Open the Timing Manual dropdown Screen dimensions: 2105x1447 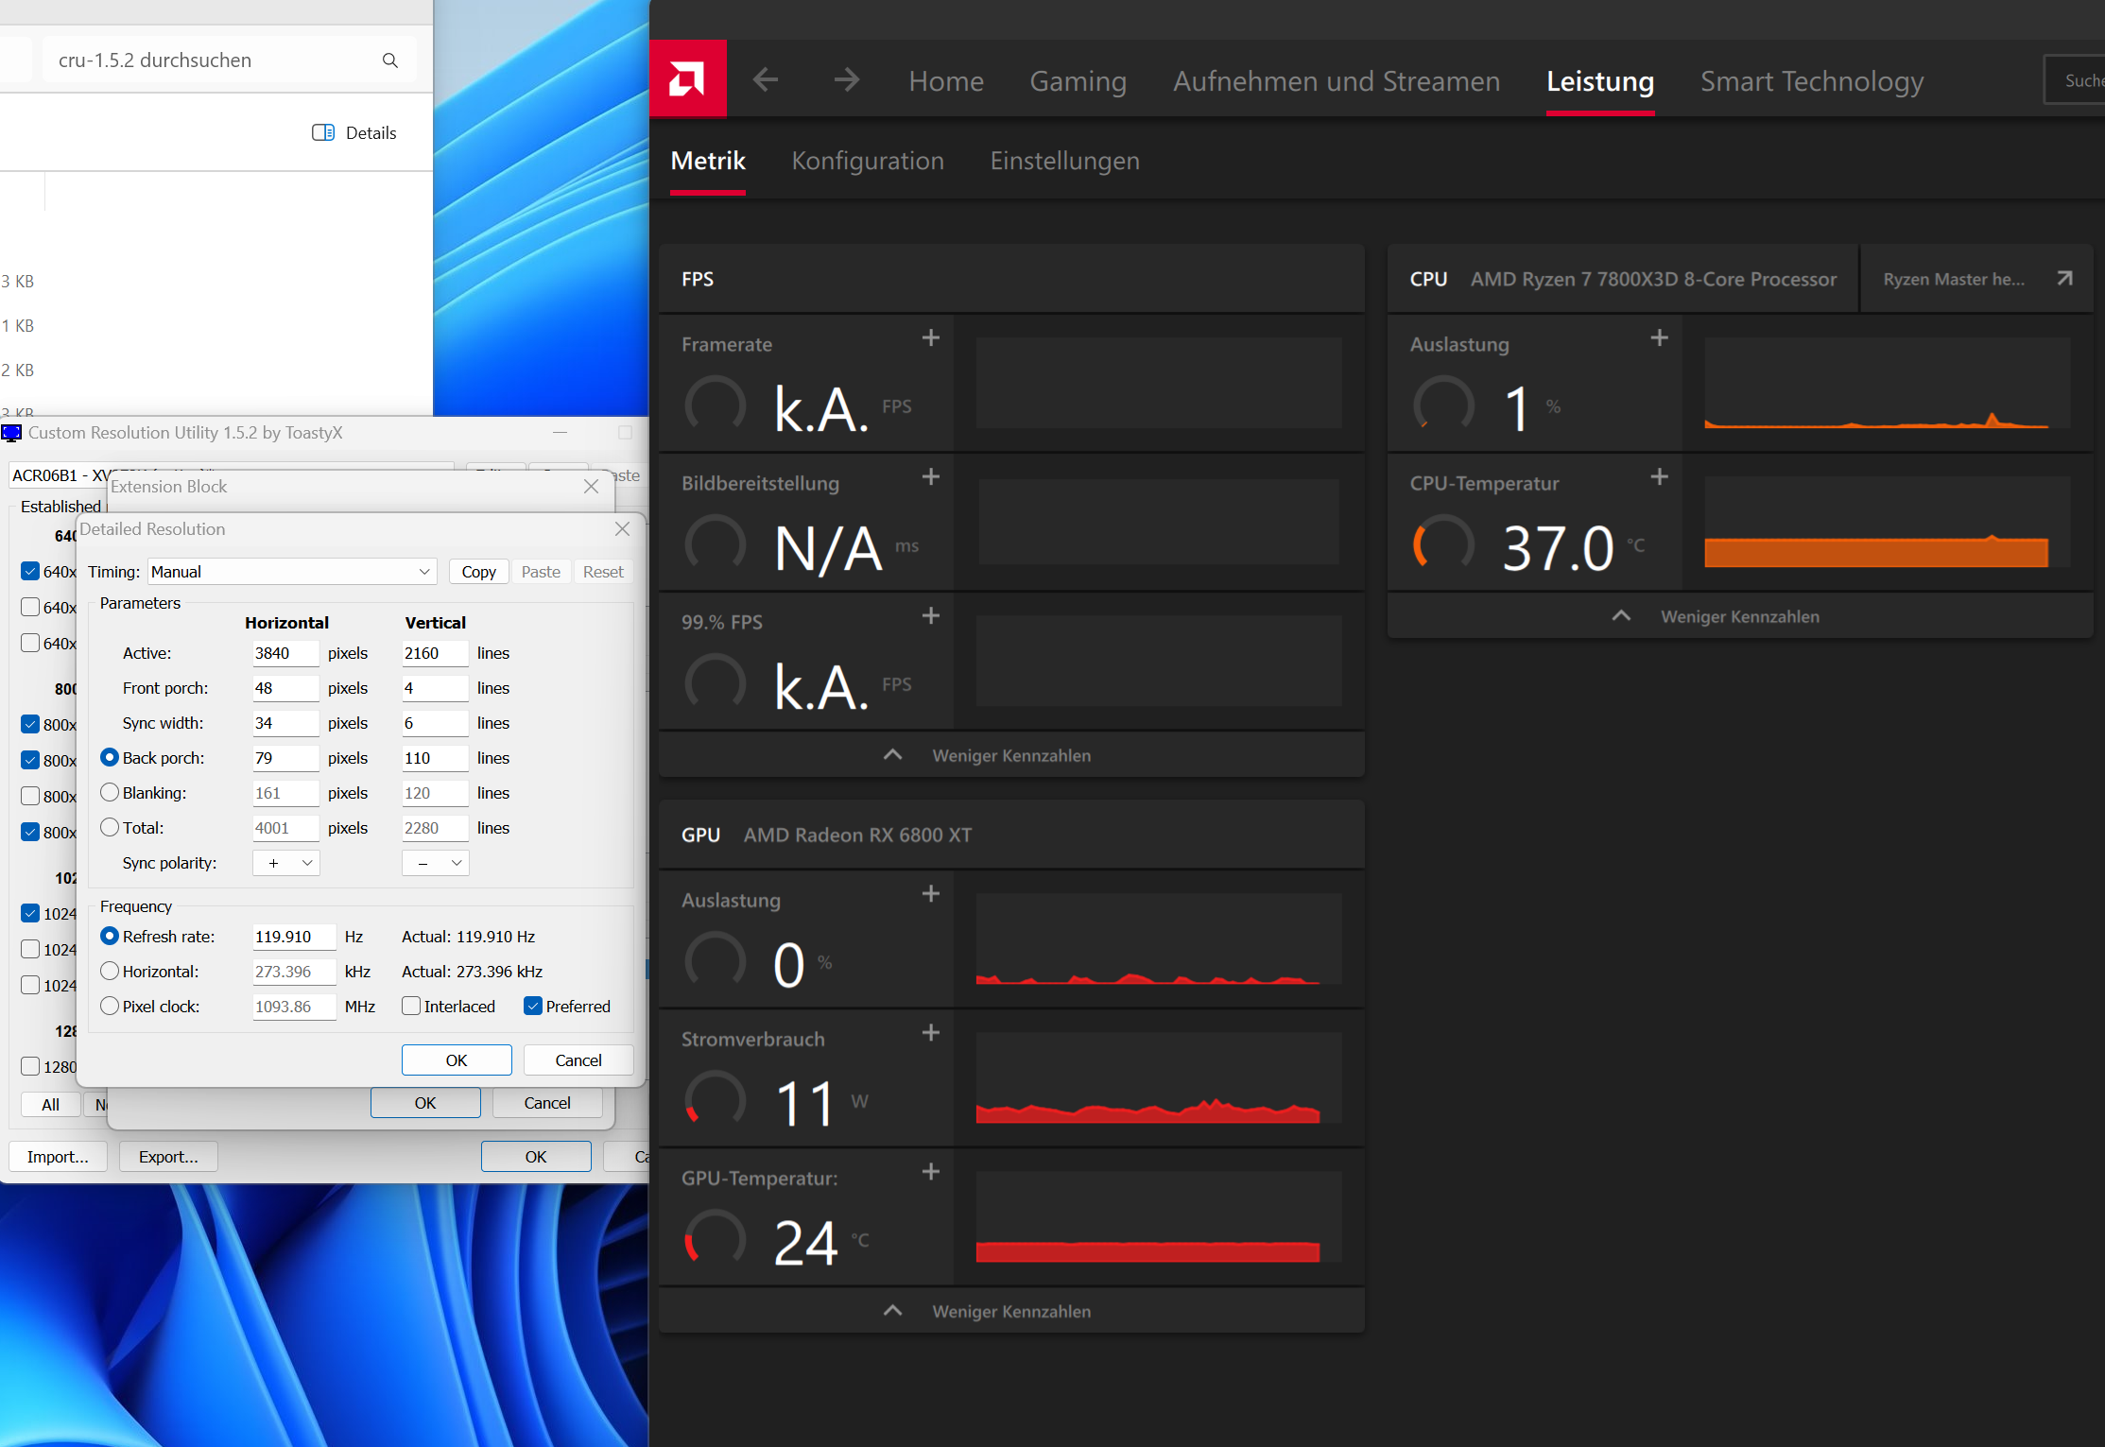pos(291,572)
